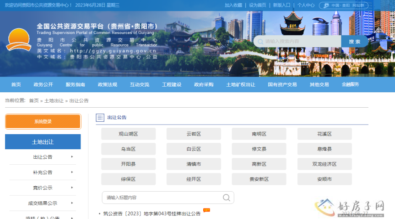Open the 服务指南 menu
The image size is (395, 219).
coord(76,85)
